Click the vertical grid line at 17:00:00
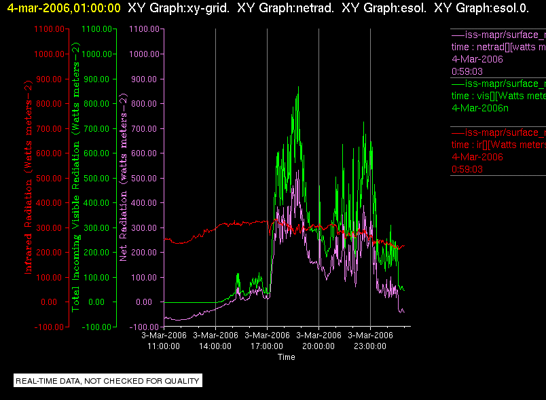 pyautogui.click(x=267, y=177)
